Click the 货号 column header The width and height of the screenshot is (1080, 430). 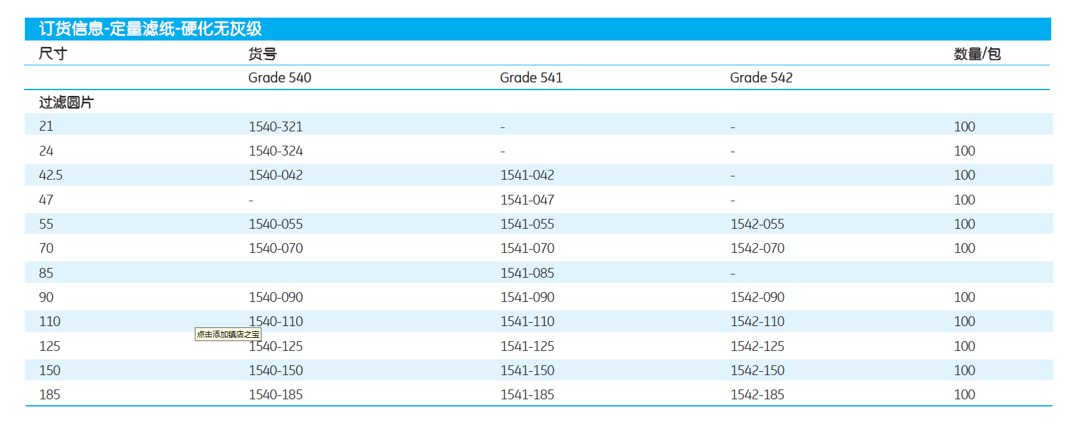[x=262, y=54]
